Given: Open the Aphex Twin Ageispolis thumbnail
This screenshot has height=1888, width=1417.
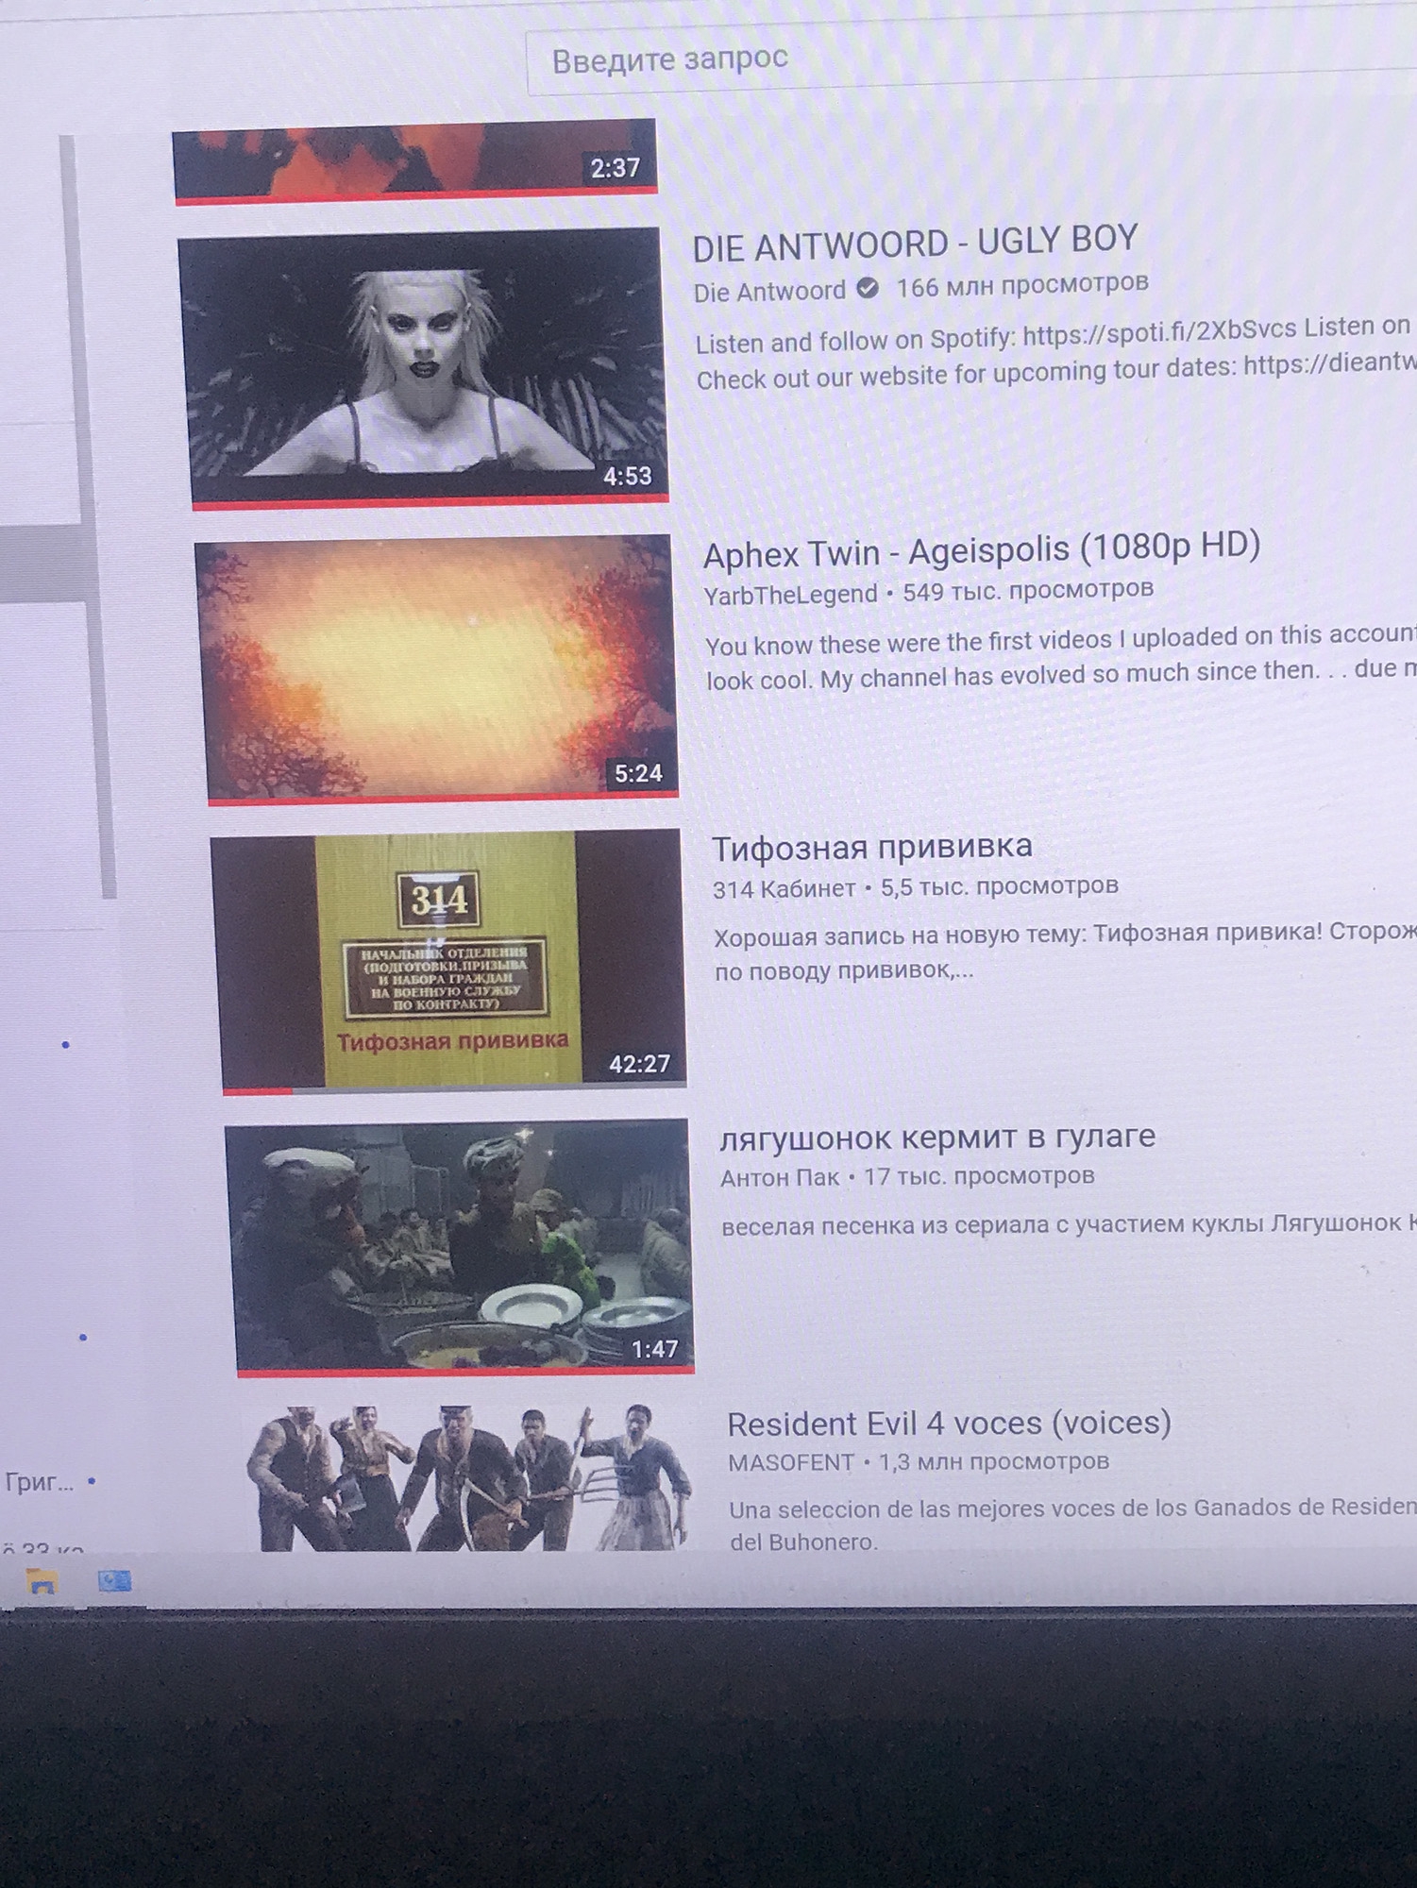Looking at the screenshot, I should point(437,670).
